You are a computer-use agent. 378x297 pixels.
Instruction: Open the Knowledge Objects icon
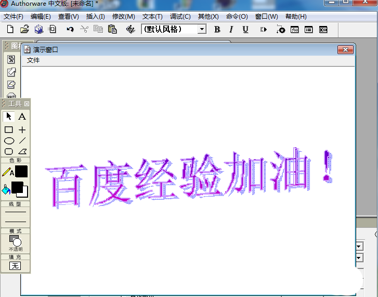pos(323,30)
